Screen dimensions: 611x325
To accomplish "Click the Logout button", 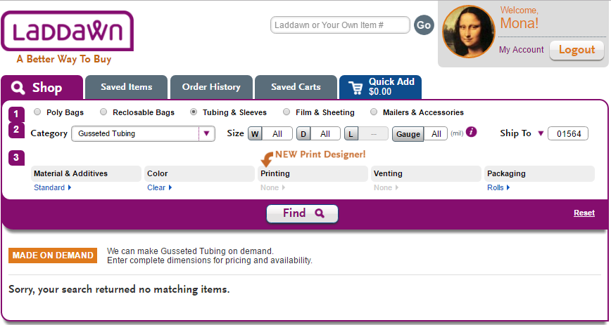I will tap(577, 50).
